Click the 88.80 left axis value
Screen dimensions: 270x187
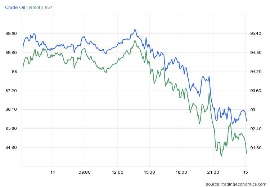11,53
